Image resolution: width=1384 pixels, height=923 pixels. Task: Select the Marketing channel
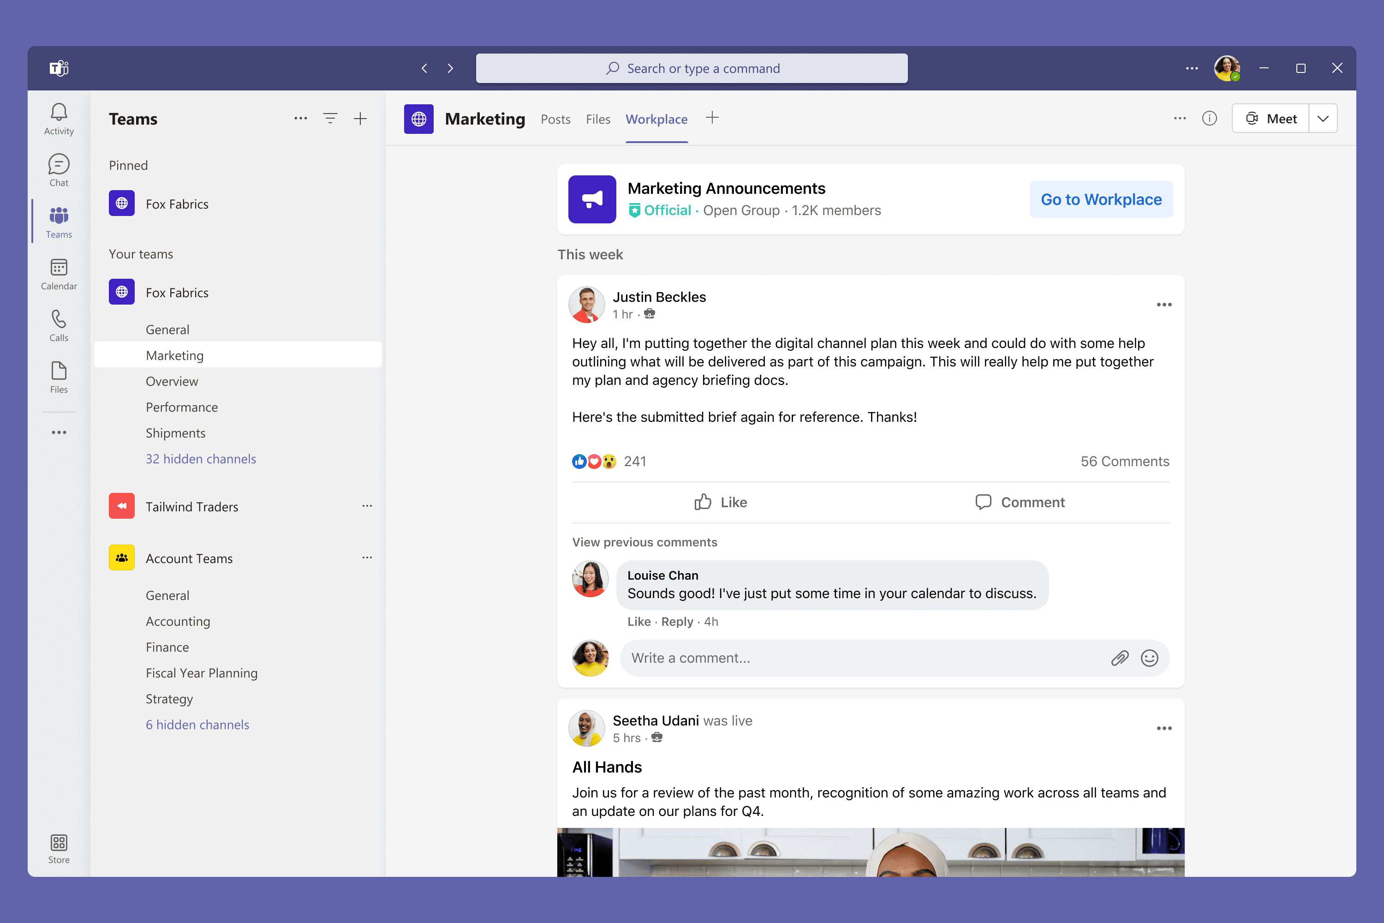(x=173, y=355)
